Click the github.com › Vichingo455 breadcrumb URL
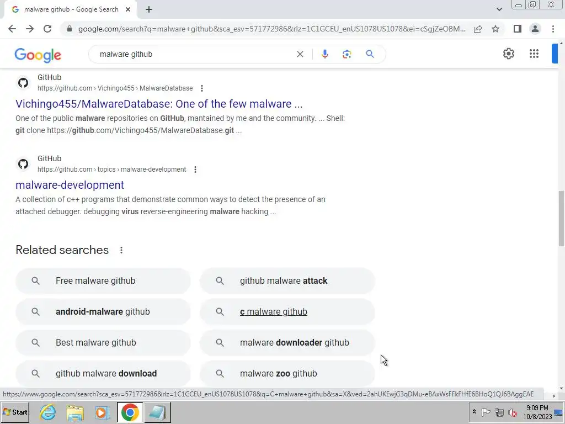The image size is (565, 424). 115,88
